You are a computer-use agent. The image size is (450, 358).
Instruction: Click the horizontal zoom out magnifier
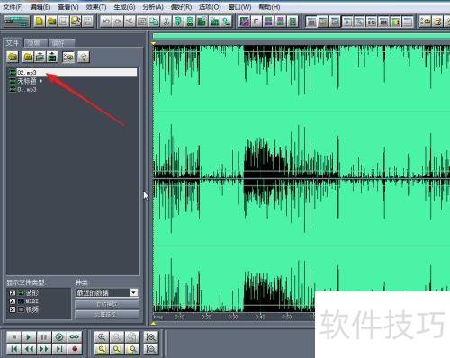click(x=117, y=337)
